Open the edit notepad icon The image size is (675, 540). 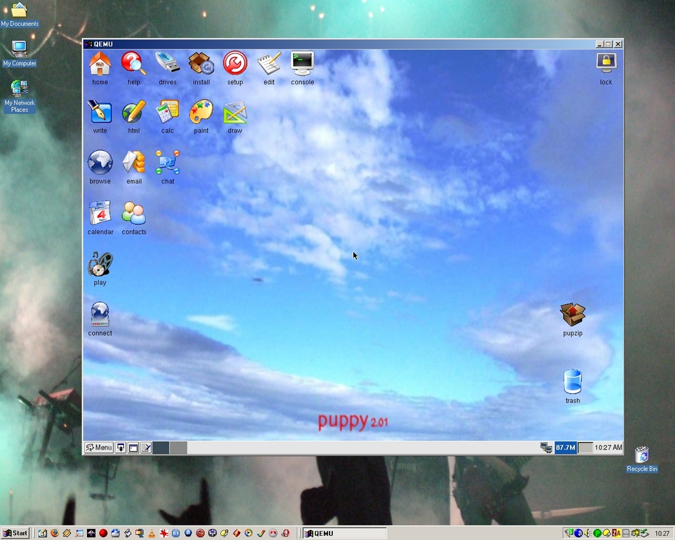point(269,68)
